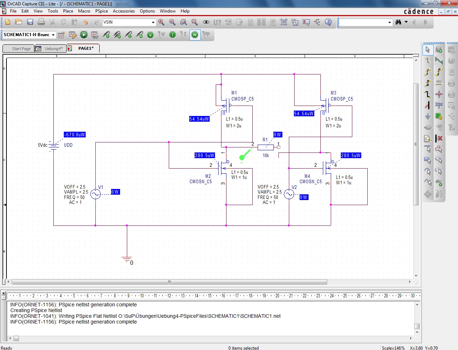This screenshot has height=350, width=458.
Task: Place voltage level probe marker
Action: click(106, 35)
